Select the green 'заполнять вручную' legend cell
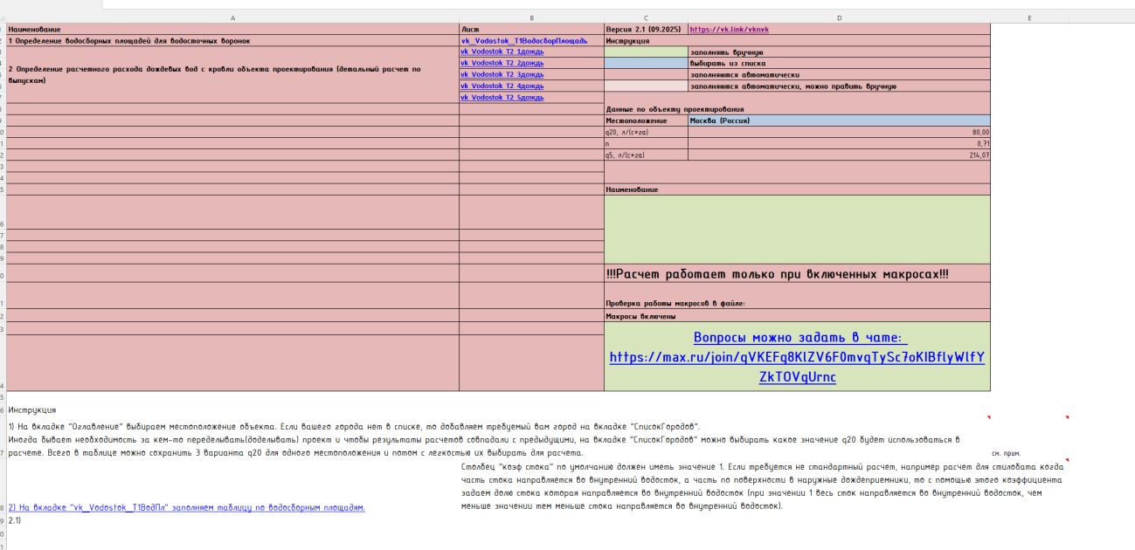The width and height of the screenshot is (1135, 550). pyautogui.click(x=646, y=52)
